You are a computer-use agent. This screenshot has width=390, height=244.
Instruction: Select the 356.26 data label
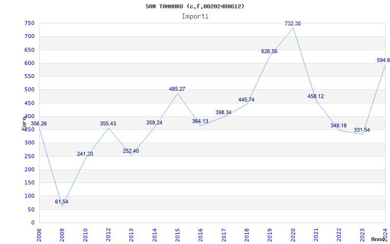pyautogui.click(x=39, y=124)
